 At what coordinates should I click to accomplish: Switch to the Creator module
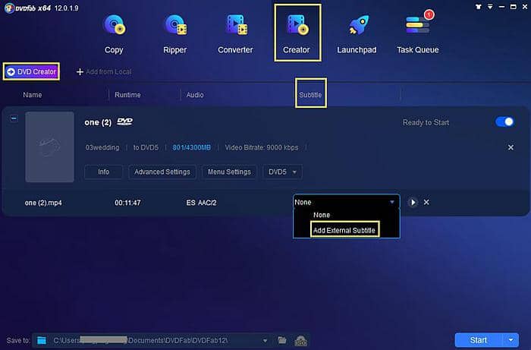[x=297, y=33]
